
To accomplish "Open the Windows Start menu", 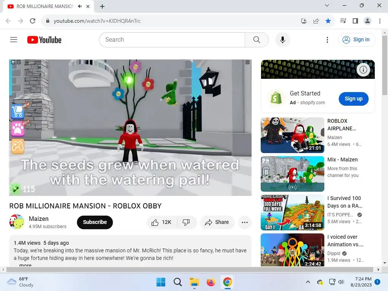I will click(161, 282).
